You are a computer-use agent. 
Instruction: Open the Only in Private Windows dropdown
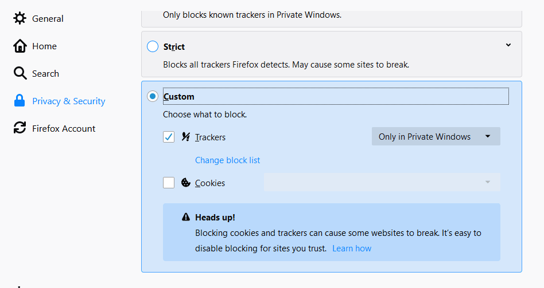436,136
